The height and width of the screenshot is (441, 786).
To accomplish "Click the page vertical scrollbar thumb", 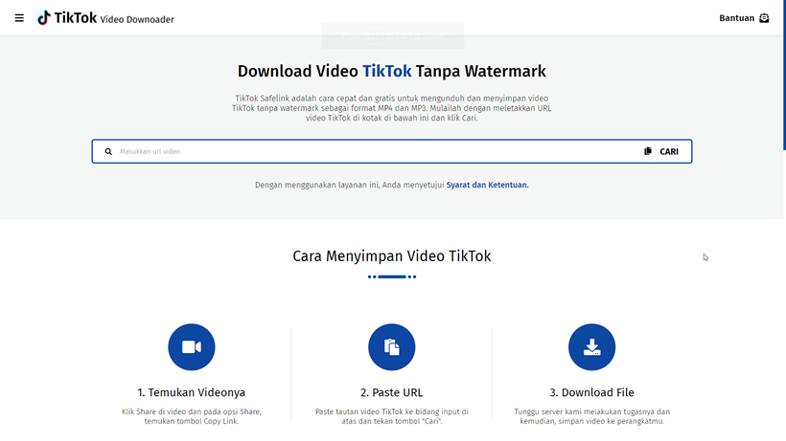I will click(x=784, y=75).
